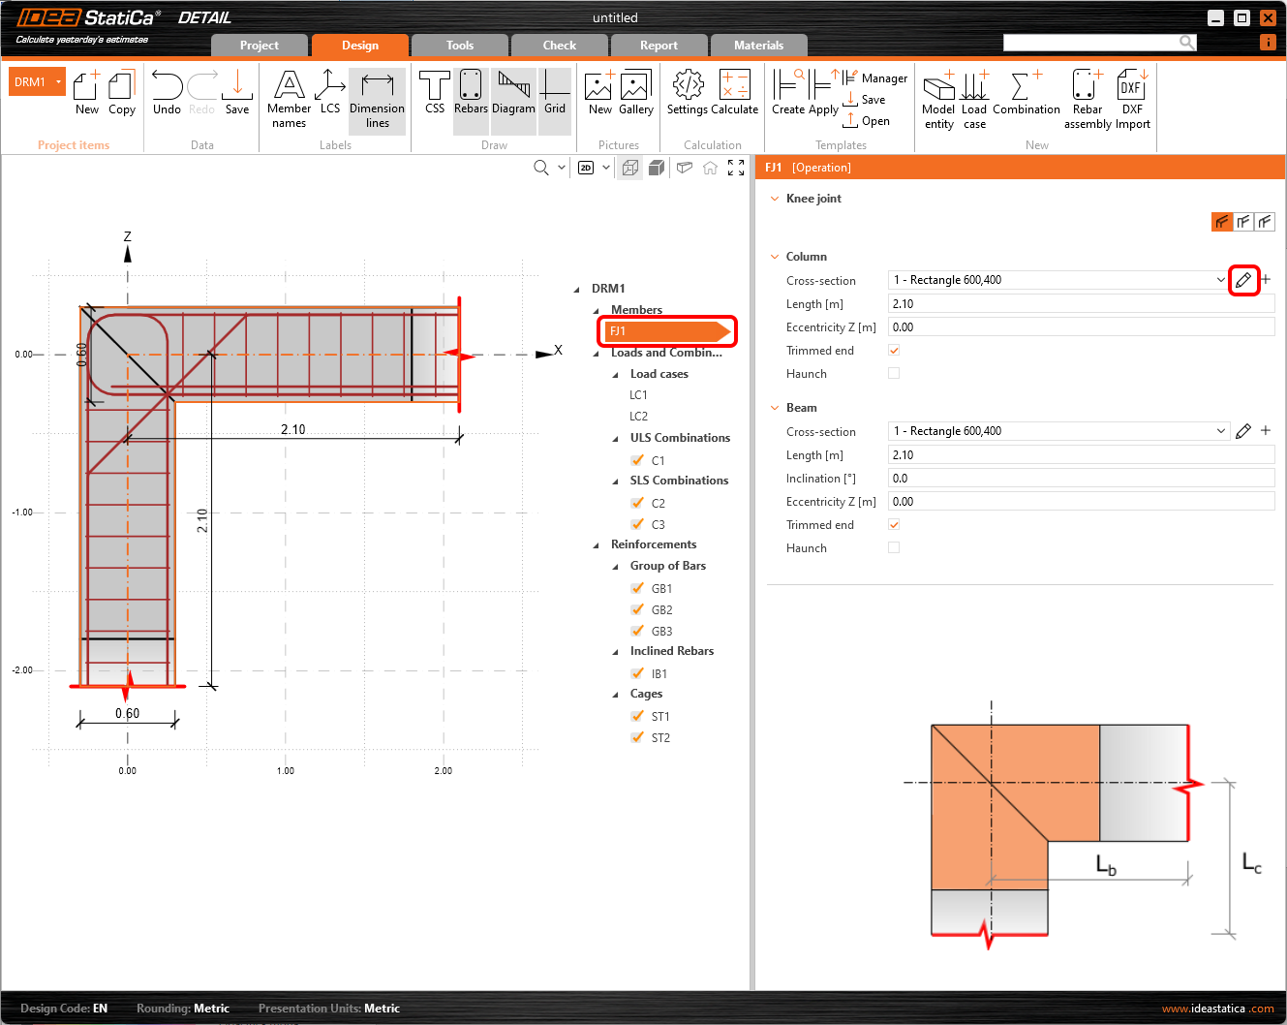Toggle the Grid display in the Draw group

pos(555,94)
